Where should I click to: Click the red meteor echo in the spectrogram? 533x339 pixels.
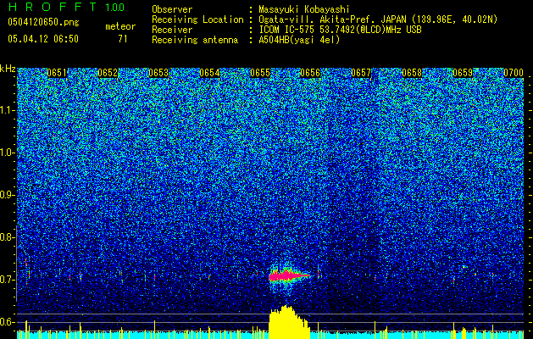click(x=288, y=275)
